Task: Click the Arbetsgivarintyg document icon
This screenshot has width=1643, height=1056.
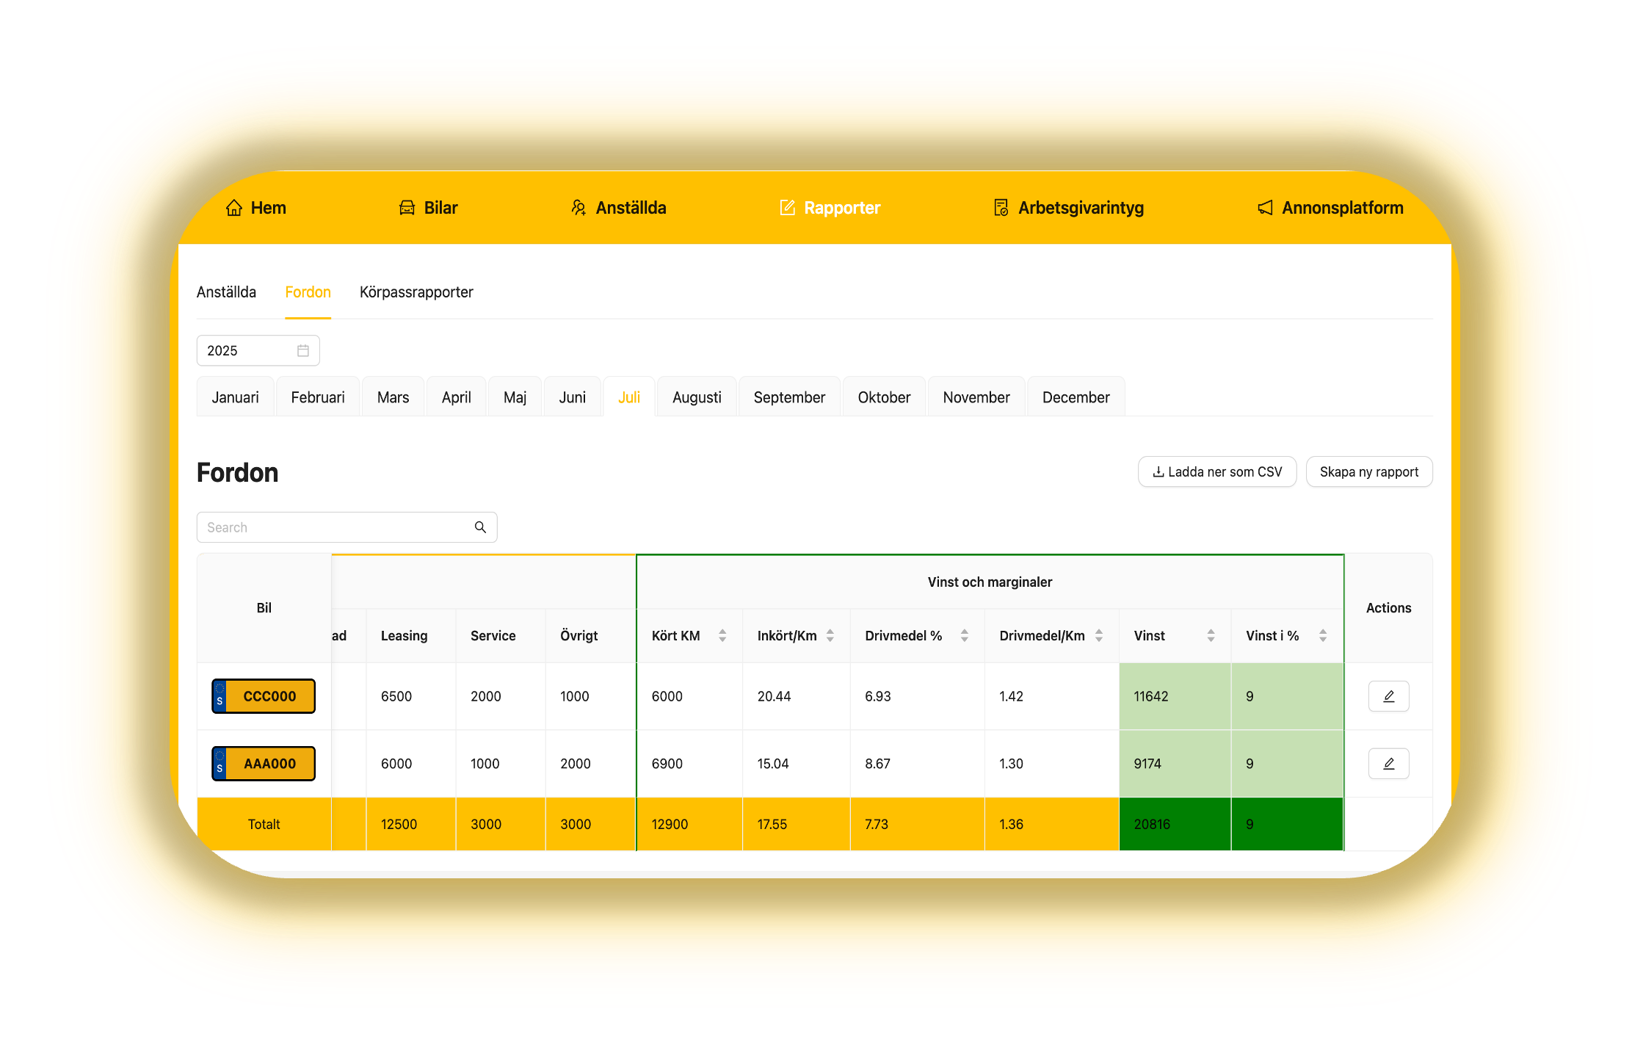Action: 1001,208
